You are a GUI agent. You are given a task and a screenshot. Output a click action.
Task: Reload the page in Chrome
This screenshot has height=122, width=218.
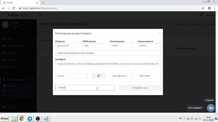pos(14,8)
